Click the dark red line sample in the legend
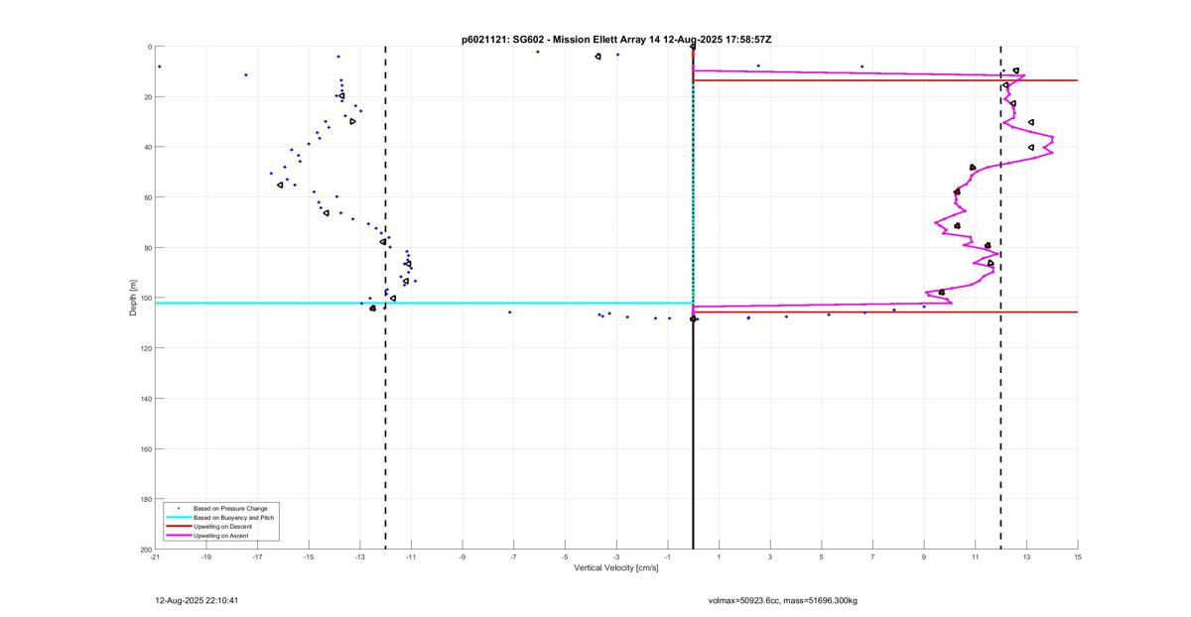The image size is (1191, 617). (x=178, y=527)
